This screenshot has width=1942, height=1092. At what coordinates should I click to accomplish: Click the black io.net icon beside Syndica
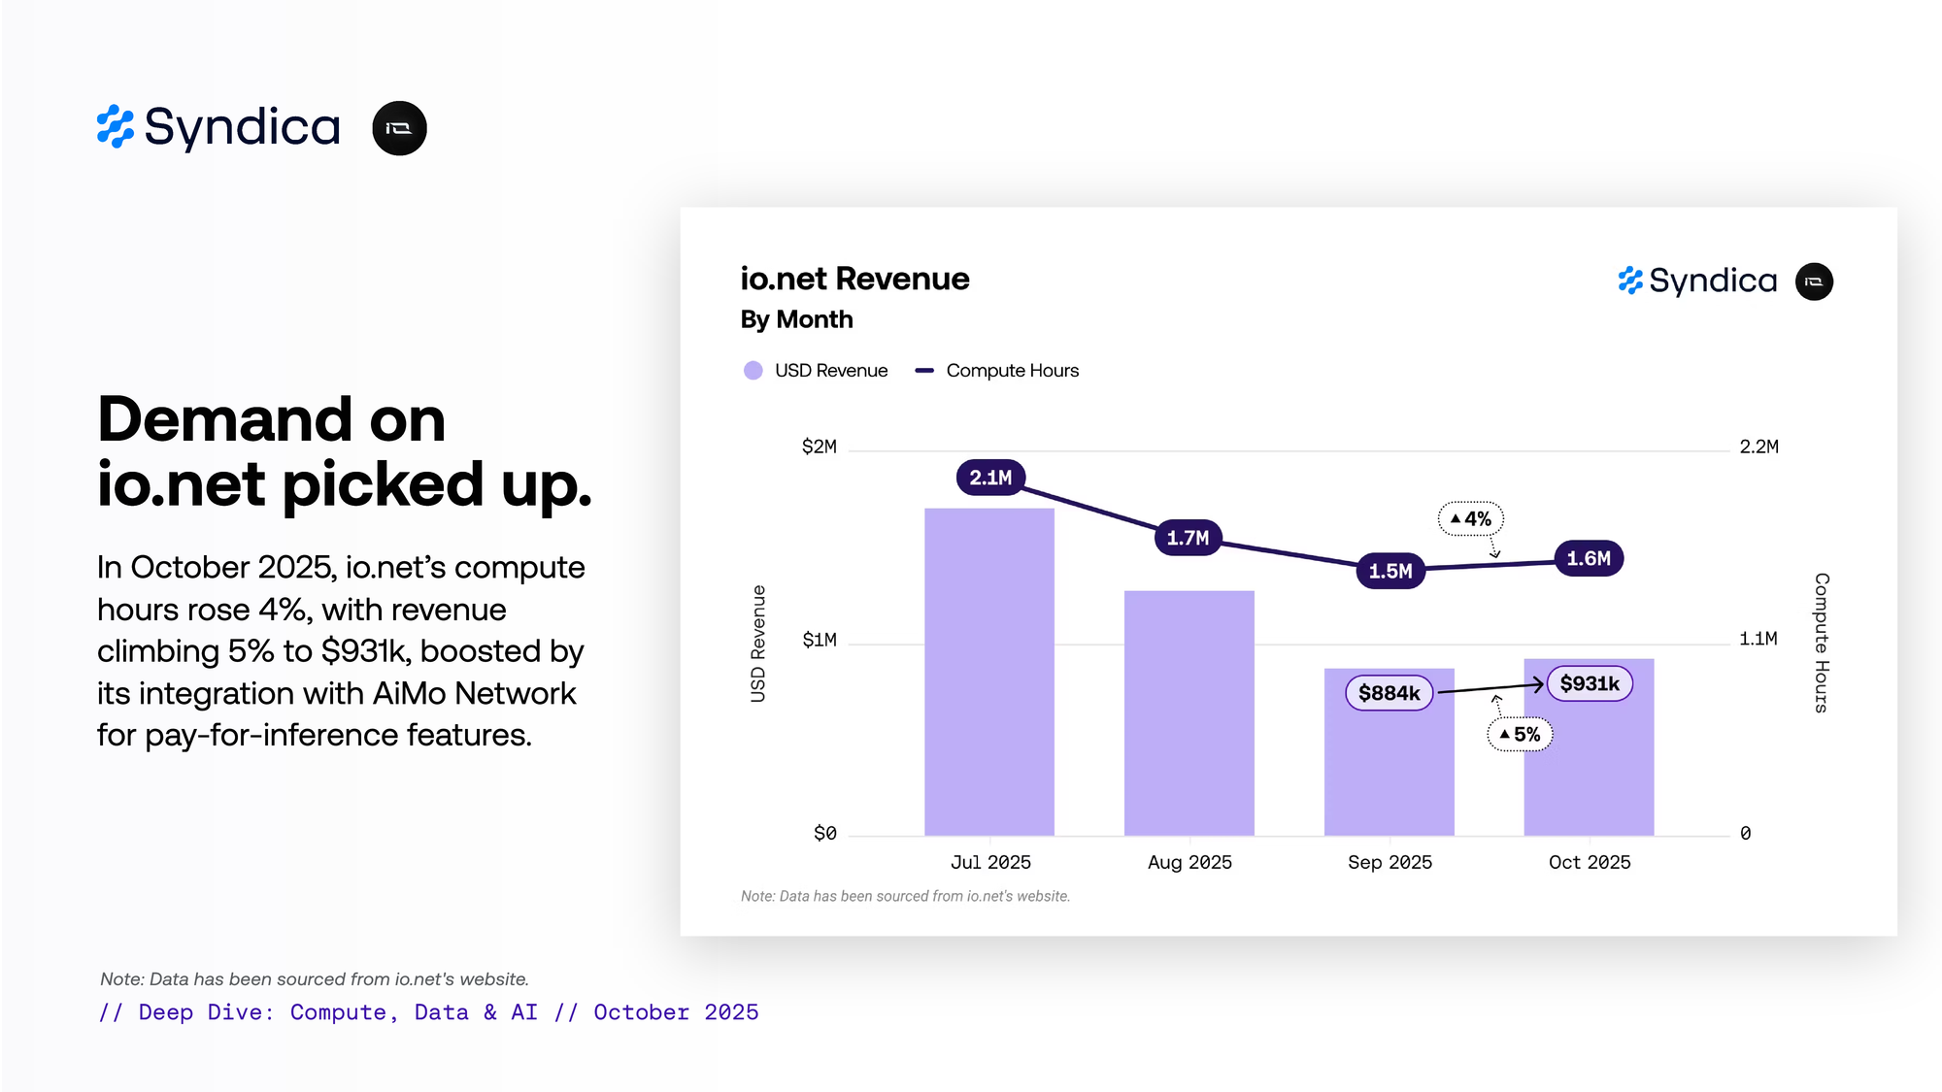pos(399,128)
